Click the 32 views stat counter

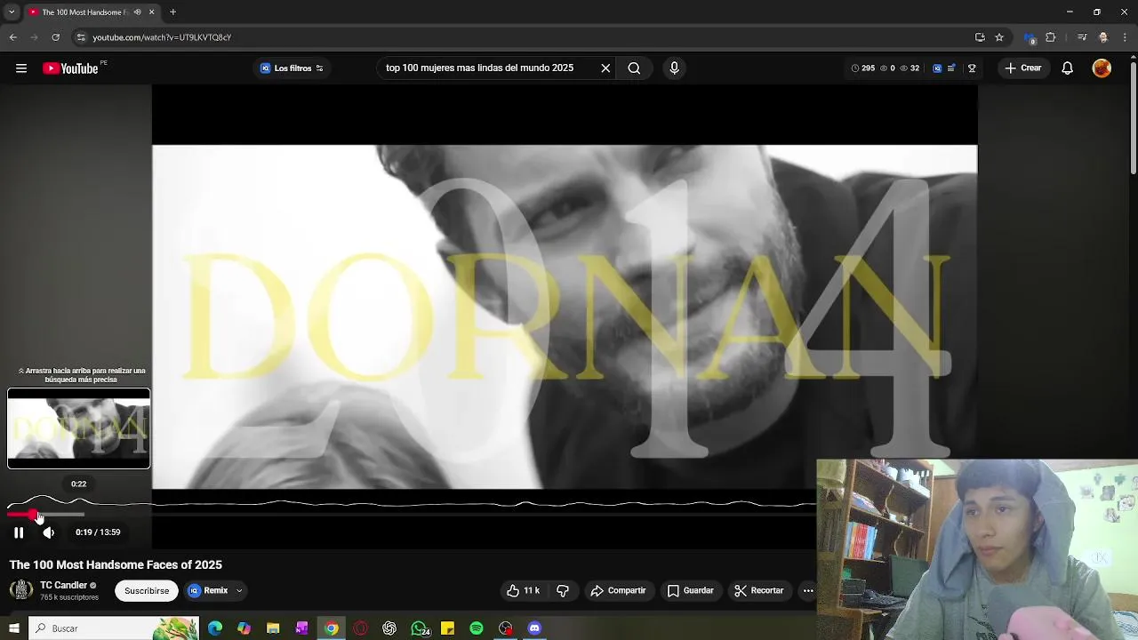point(910,68)
